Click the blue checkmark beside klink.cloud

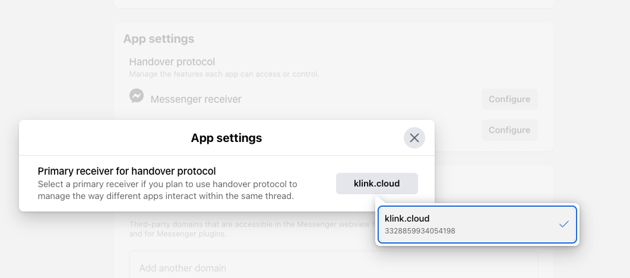click(x=563, y=224)
